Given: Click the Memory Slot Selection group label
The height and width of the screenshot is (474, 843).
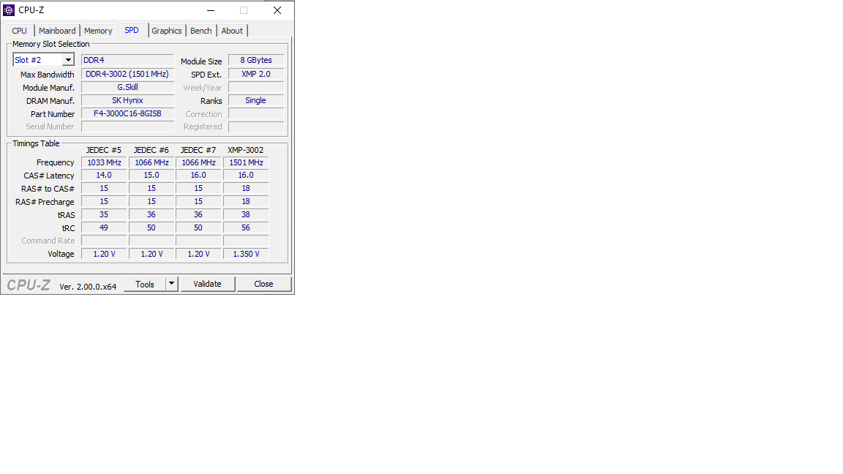Looking at the screenshot, I should [x=51, y=44].
